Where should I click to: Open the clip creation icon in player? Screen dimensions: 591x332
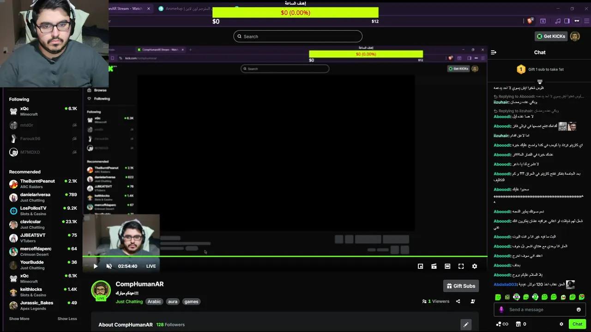pyautogui.click(x=434, y=266)
